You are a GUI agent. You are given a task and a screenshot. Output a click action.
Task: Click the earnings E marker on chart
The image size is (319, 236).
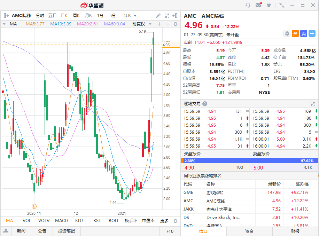34,206
